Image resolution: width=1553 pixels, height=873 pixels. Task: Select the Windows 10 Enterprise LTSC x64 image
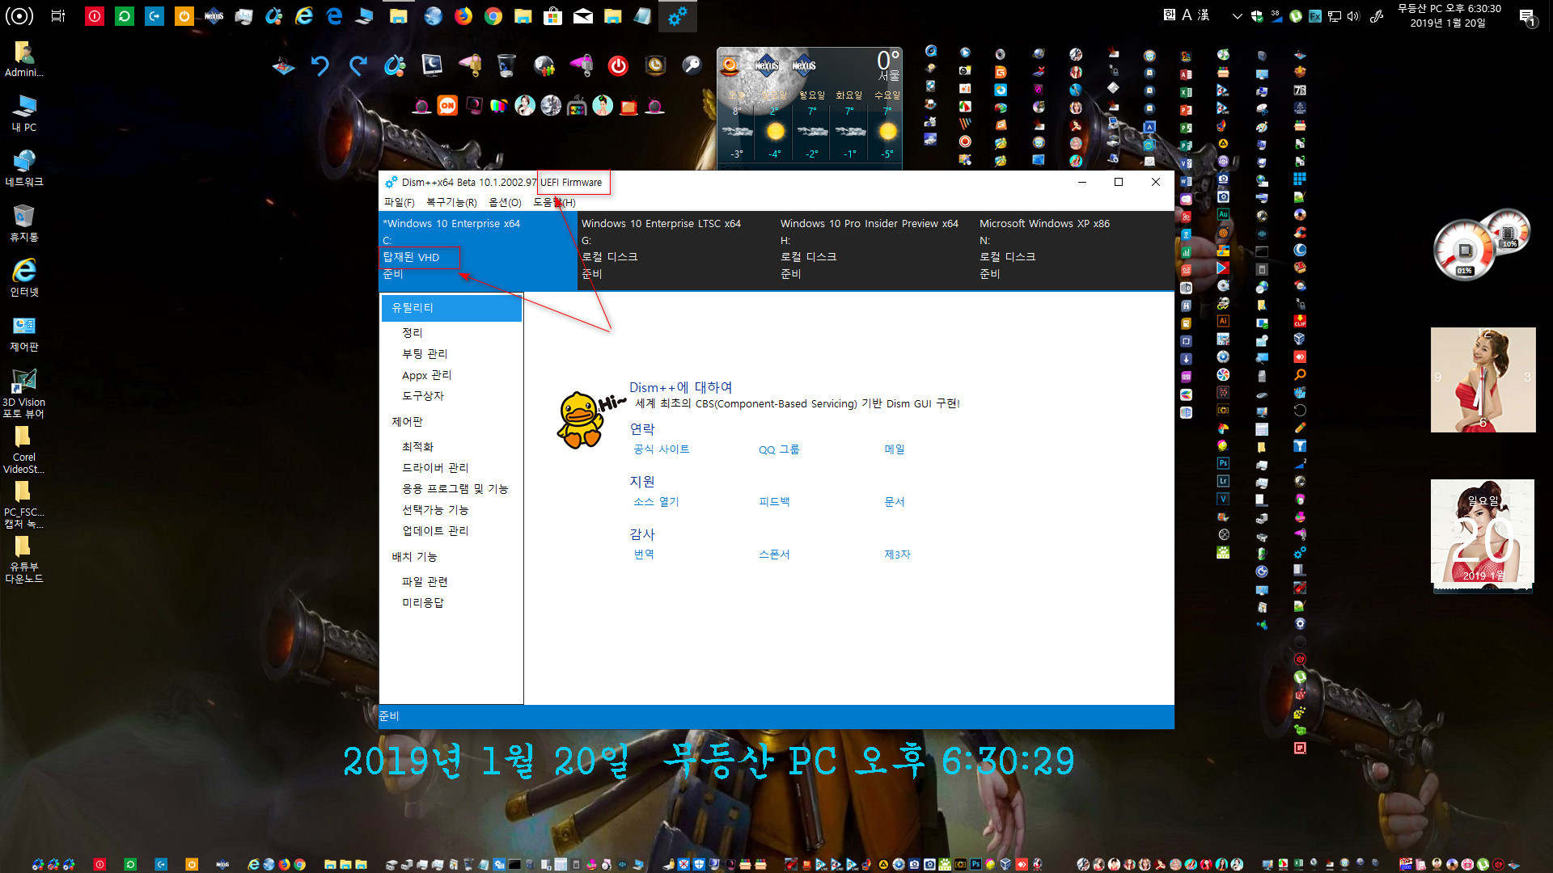678,249
